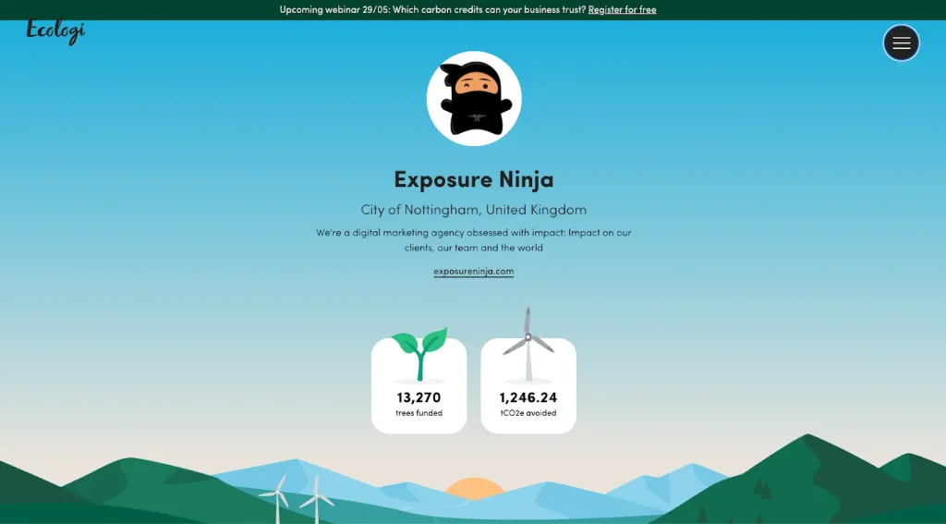Click the Exposure Ninja avatar image
946x524 pixels.
(x=474, y=98)
